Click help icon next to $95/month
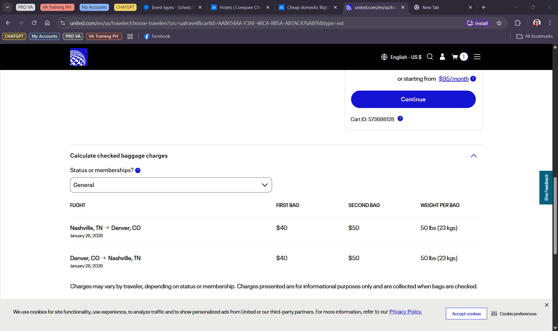This screenshot has height=331, width=558. coord(473,79)
